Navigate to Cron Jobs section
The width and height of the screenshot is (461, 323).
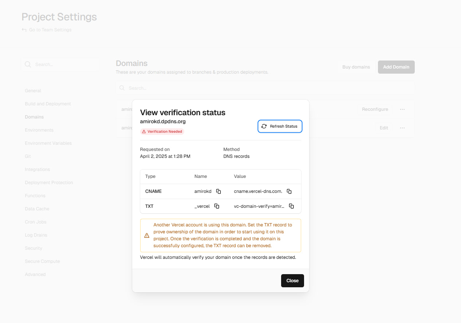click(x=36, y=222)
